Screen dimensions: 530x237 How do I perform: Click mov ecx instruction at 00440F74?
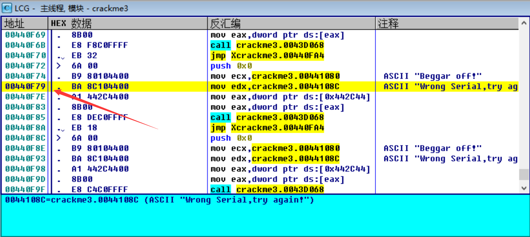(x=275, y=76)
